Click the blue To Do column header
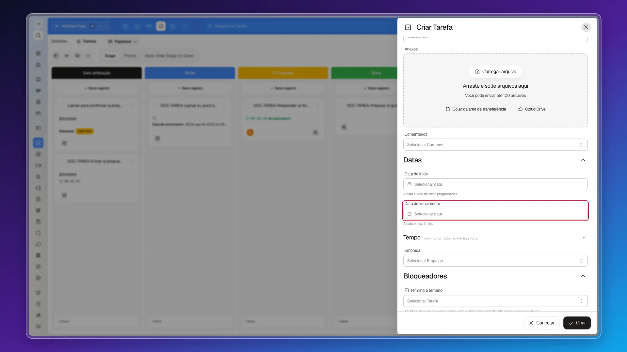The image size is (627, 352). pos(190,73)
